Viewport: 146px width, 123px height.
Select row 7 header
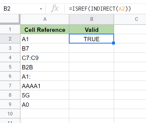(10, 86)
